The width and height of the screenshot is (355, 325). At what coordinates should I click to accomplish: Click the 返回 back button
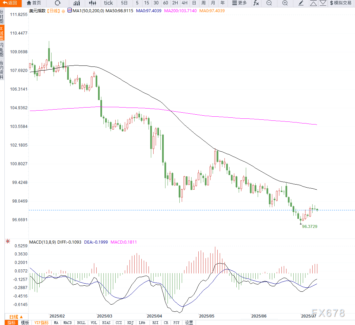point(10,3)
